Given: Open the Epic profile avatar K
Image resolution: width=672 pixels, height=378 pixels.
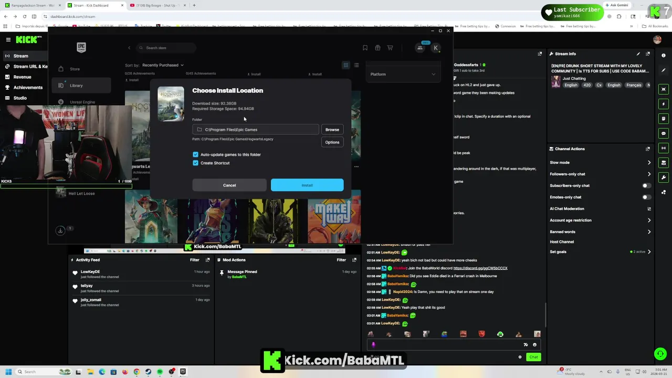Looking at the screenshot, I should coord(435,48).
